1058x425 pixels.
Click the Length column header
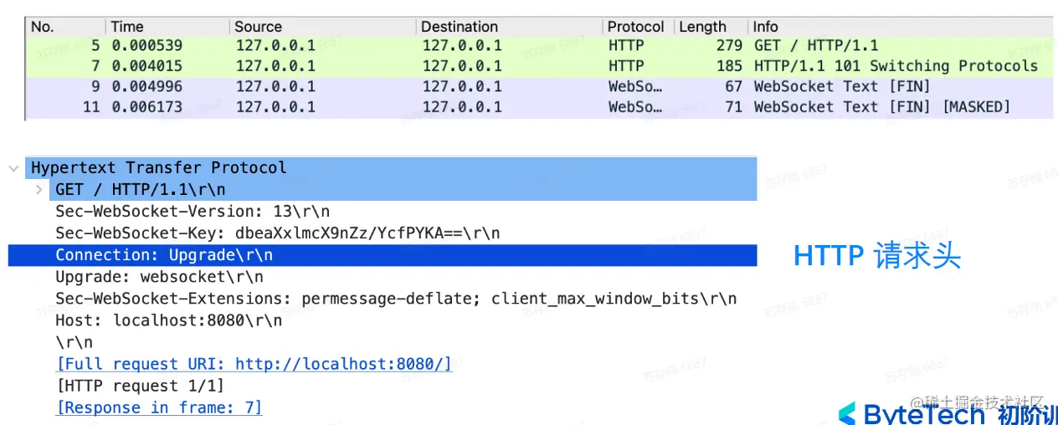pyautogui.click(x=702, y=27)
